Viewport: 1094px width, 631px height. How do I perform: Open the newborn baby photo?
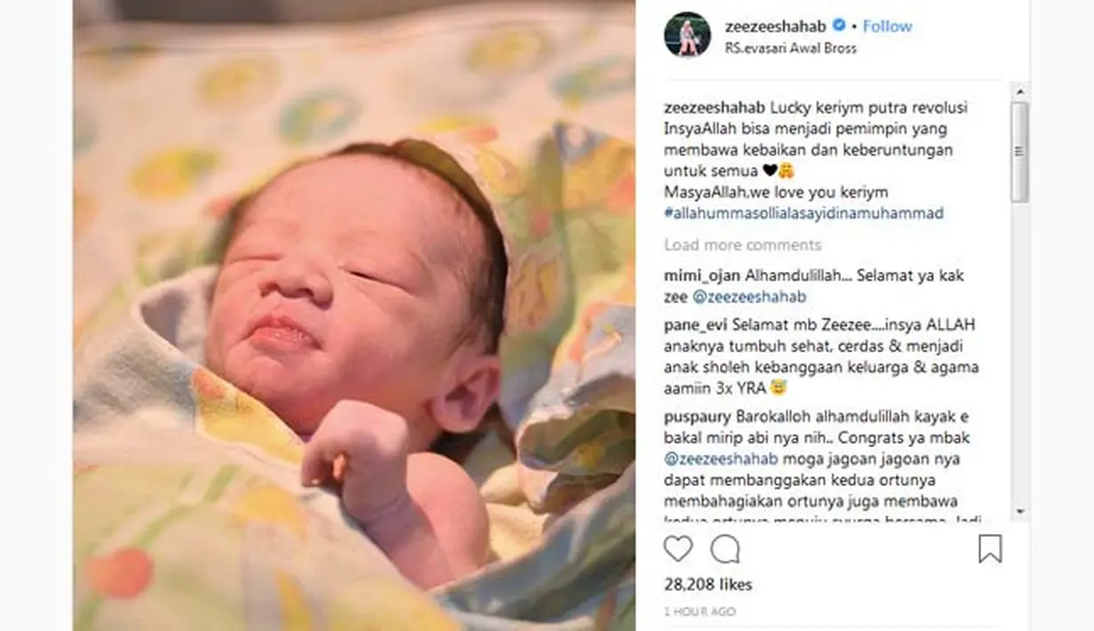click(x=354, y=315)
